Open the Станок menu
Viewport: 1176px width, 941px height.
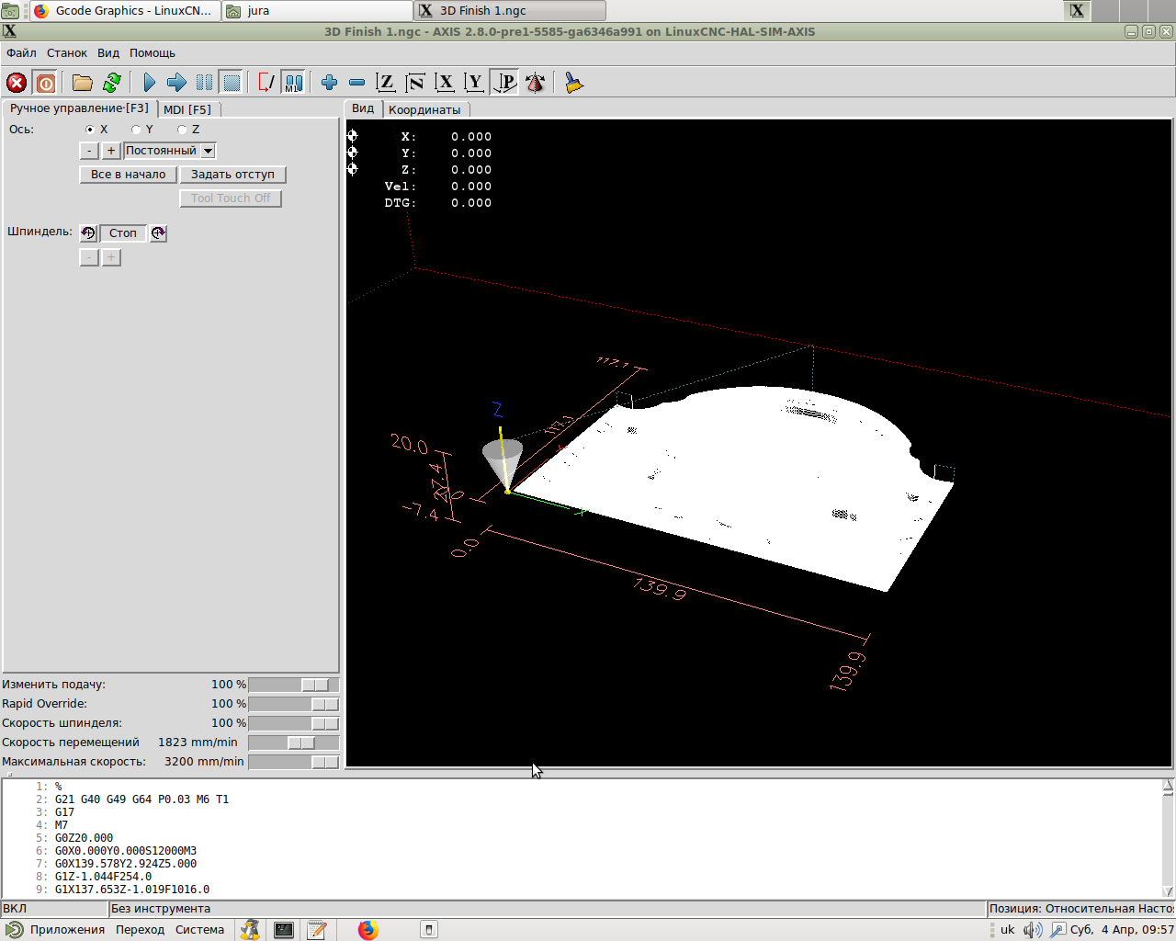pyautogui.click(x=67, y=53)
